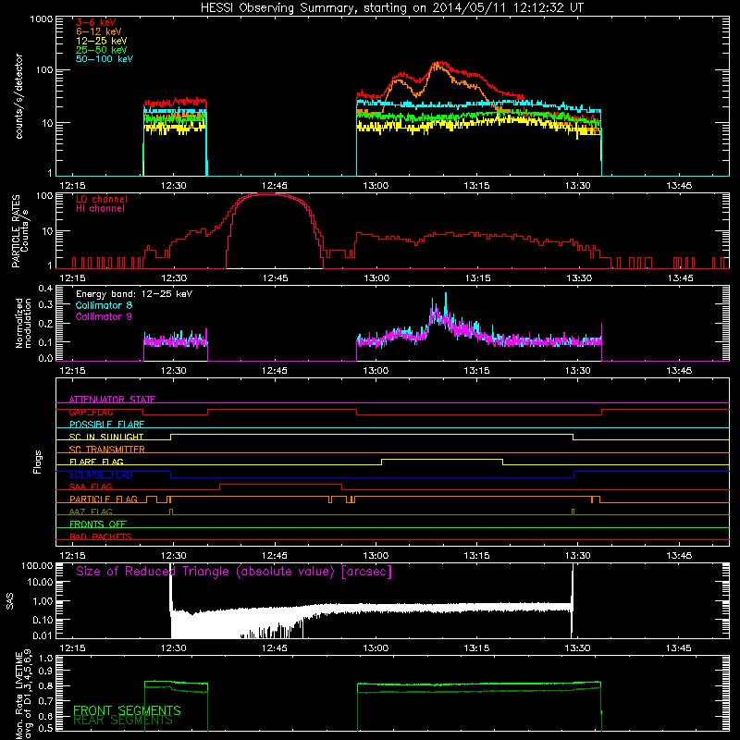Click the 1.0 value on livetime axis
This screenshot has height=740, width=740.
click(45, 658)
